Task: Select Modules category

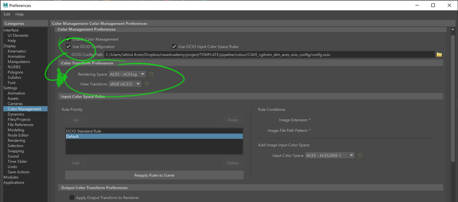Action: 11,177
